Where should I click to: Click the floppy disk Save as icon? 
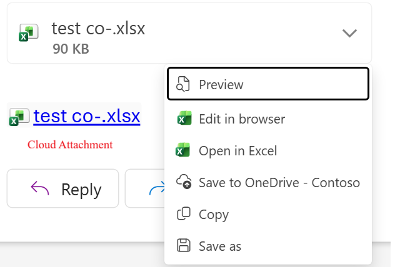tap(184, 245)
